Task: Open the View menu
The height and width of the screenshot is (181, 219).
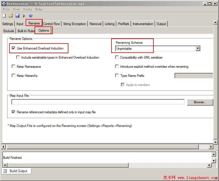Action: point(17,9)
